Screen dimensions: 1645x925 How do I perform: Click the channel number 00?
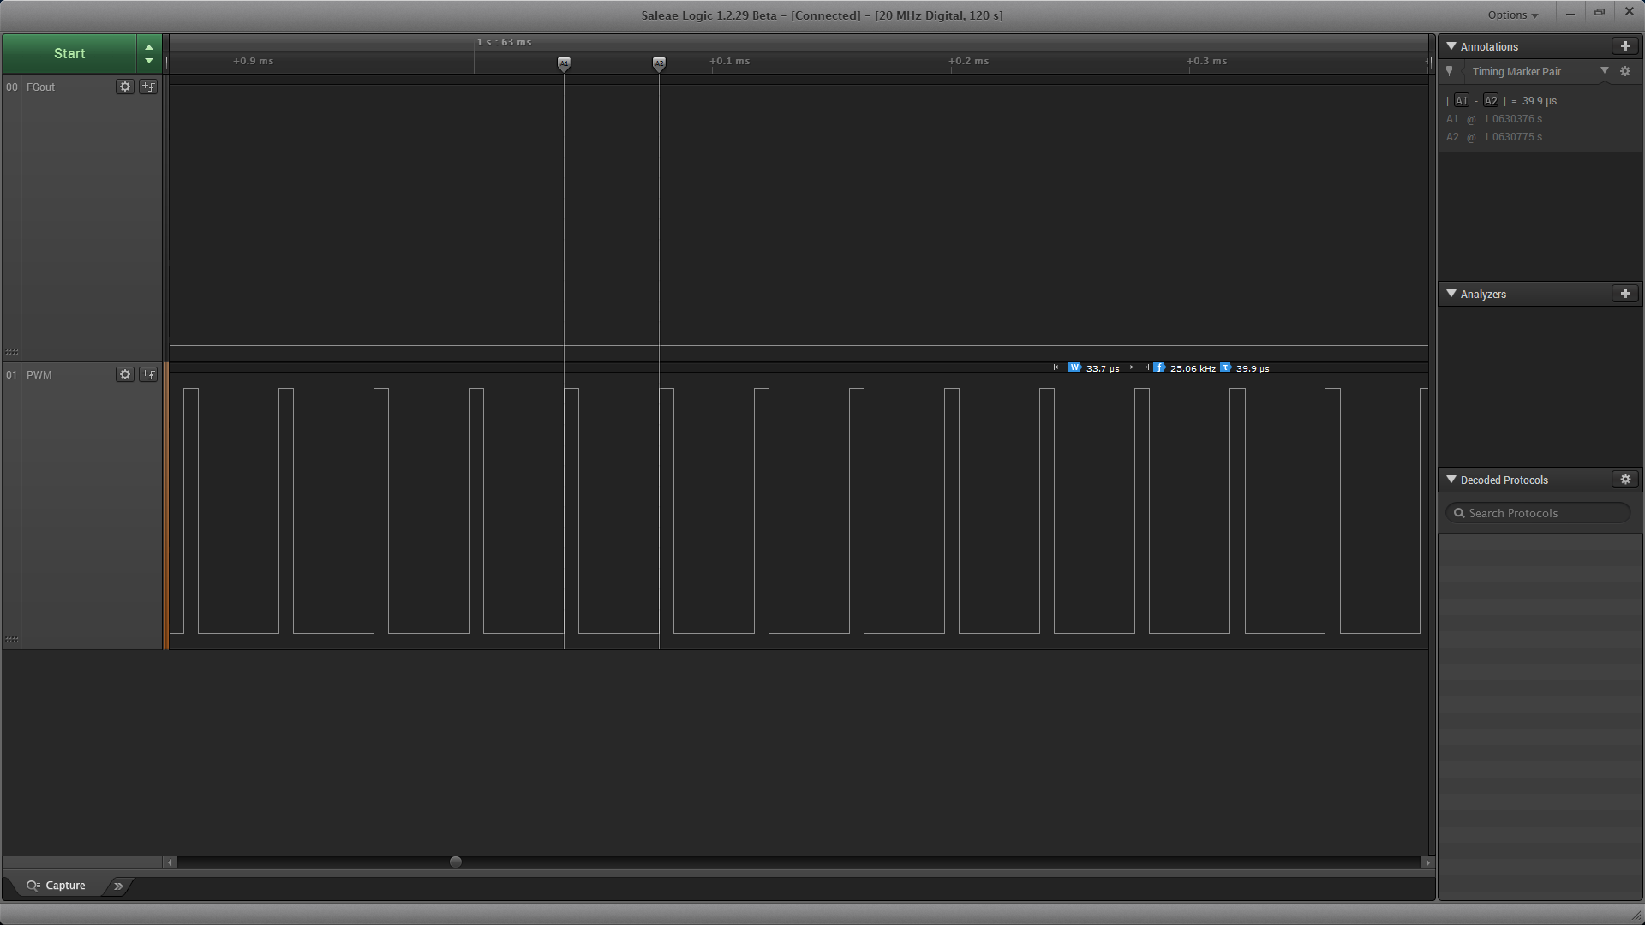pos(12,87)
